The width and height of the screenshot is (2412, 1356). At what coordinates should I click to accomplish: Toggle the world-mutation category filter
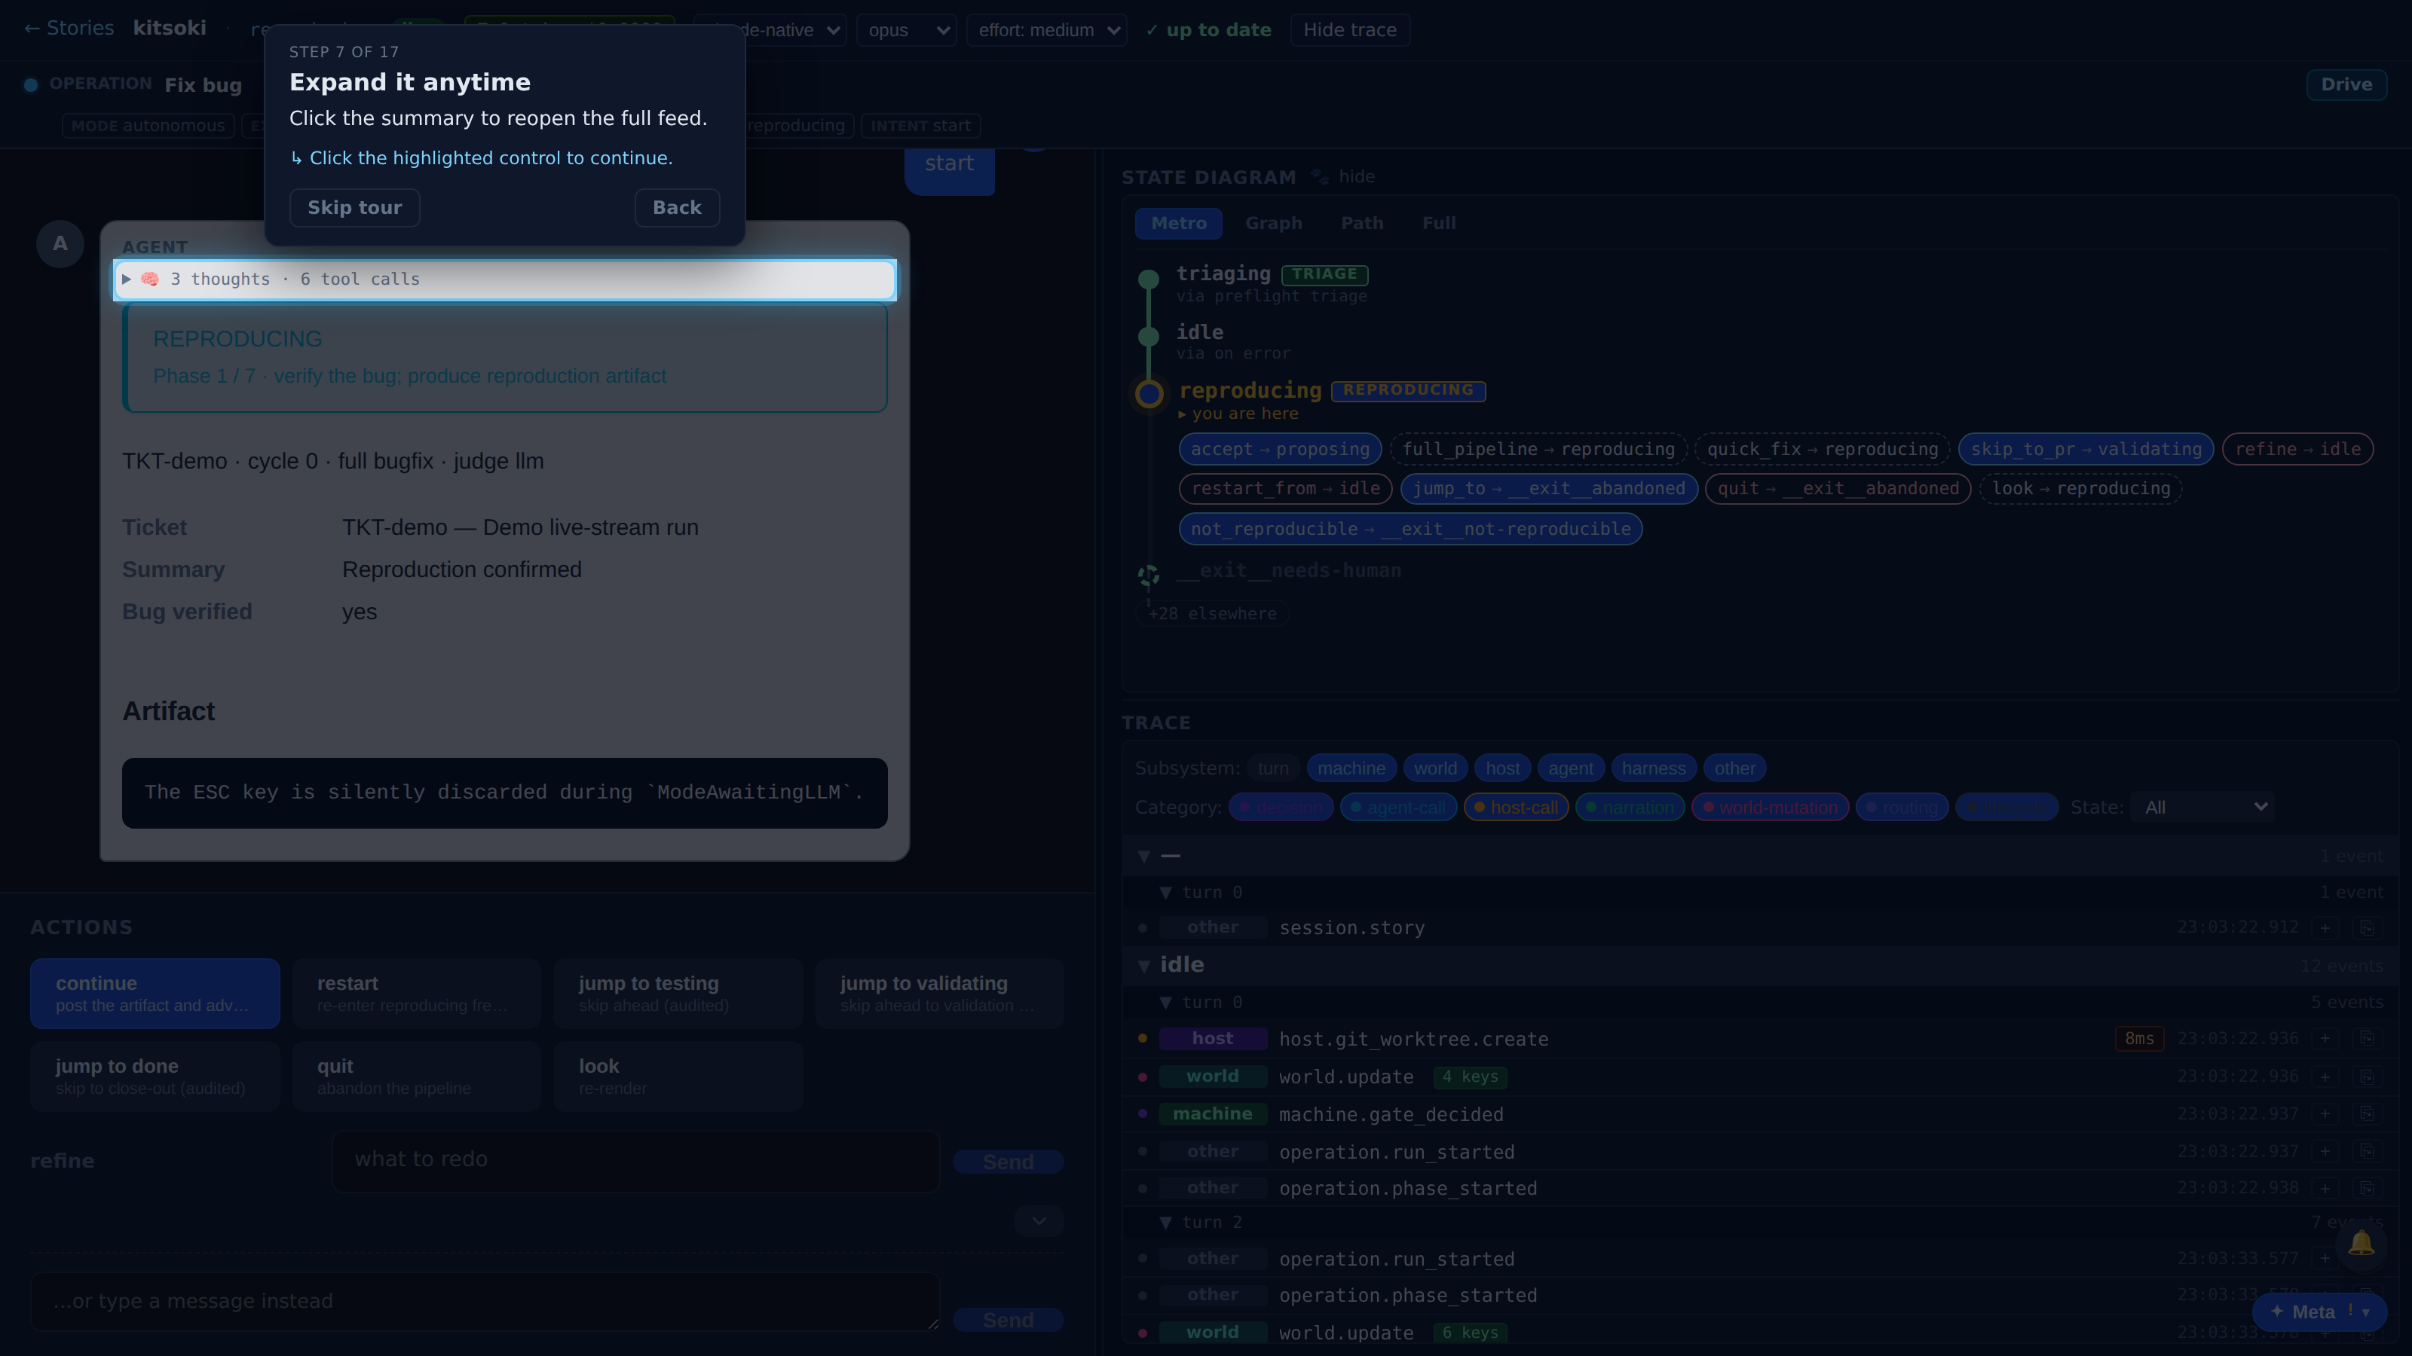[1770, 808]
